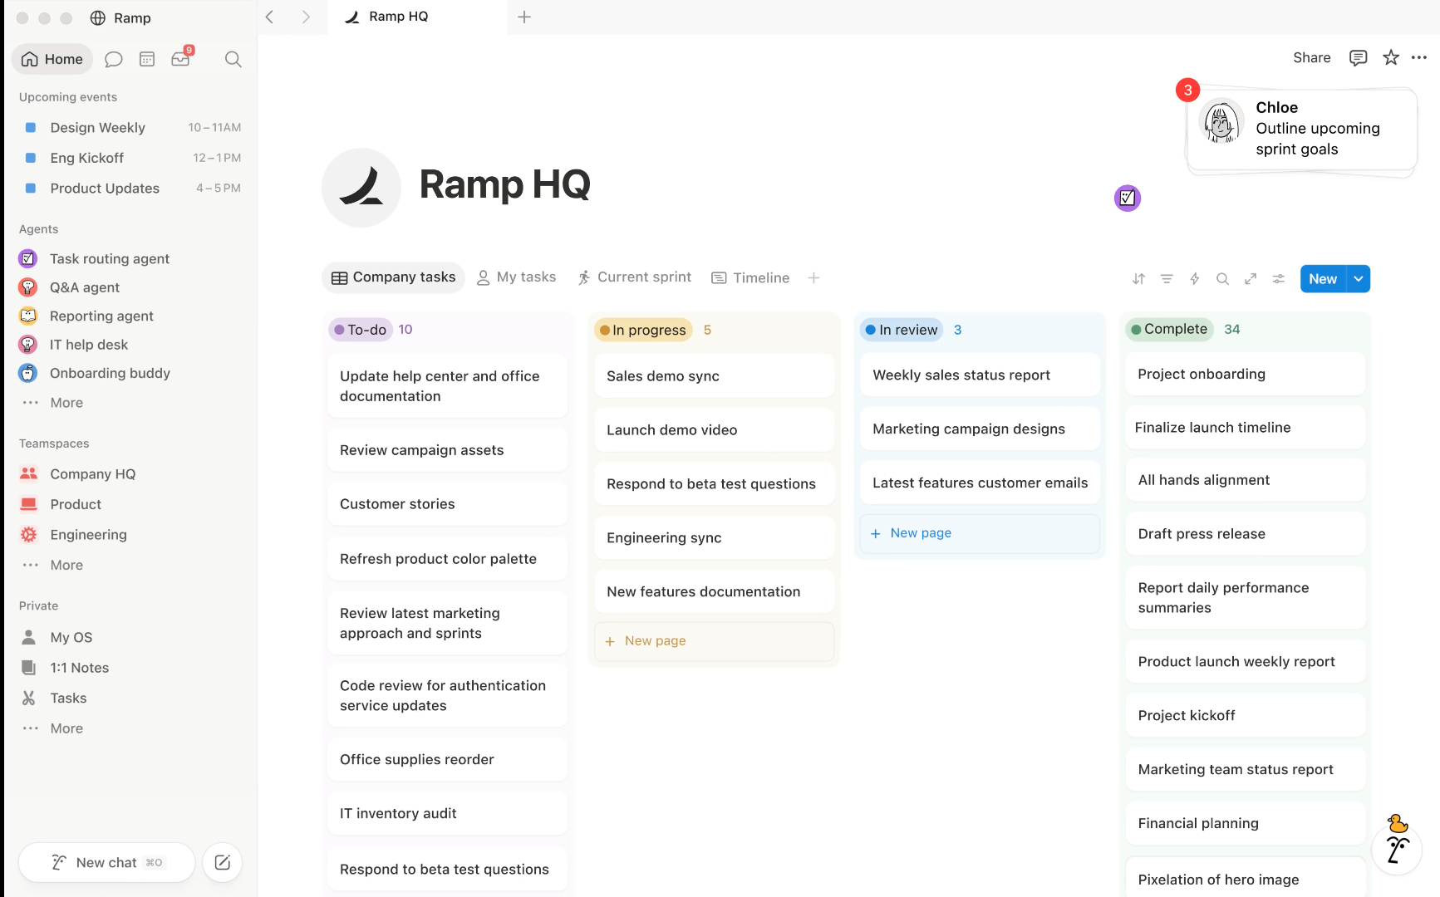Switch to the Company tasks view
The image size is (1440, 897).
(x=394, y=277)
